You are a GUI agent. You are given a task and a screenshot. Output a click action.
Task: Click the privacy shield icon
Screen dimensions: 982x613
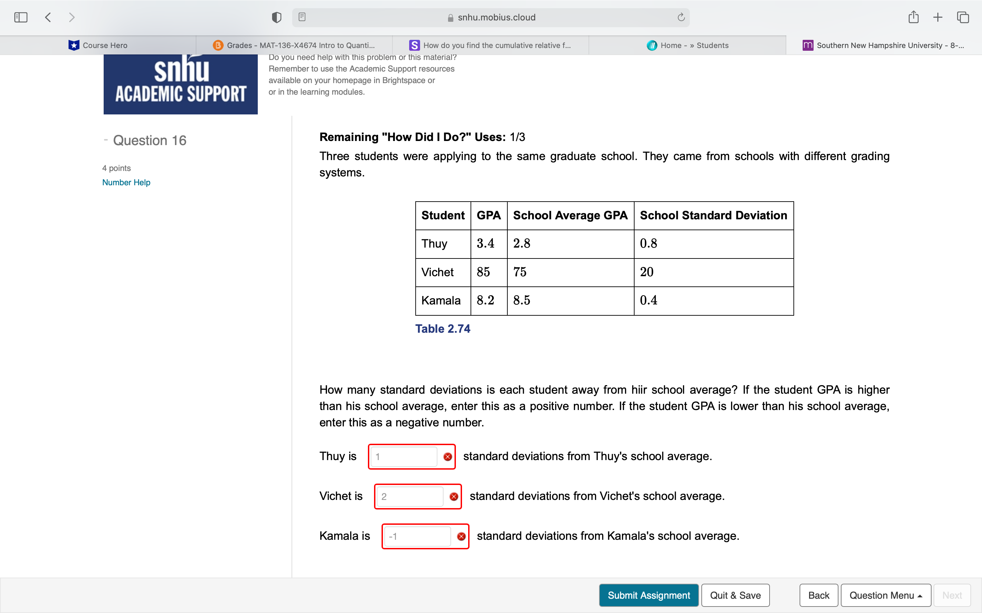pyautogui.click(x=277, y=17)
